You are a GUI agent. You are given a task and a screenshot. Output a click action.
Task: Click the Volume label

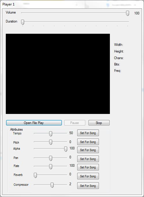11,12
